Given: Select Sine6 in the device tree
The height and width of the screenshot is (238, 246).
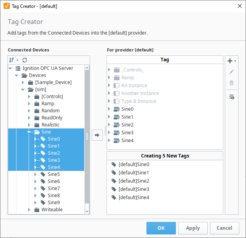Looking at the screenshot, I should pyautogui.click(x=54, y=181).
